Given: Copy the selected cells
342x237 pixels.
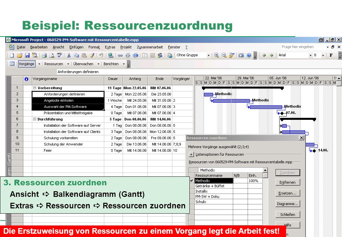Looking at the screenshot, I should [x=76, y=55].
